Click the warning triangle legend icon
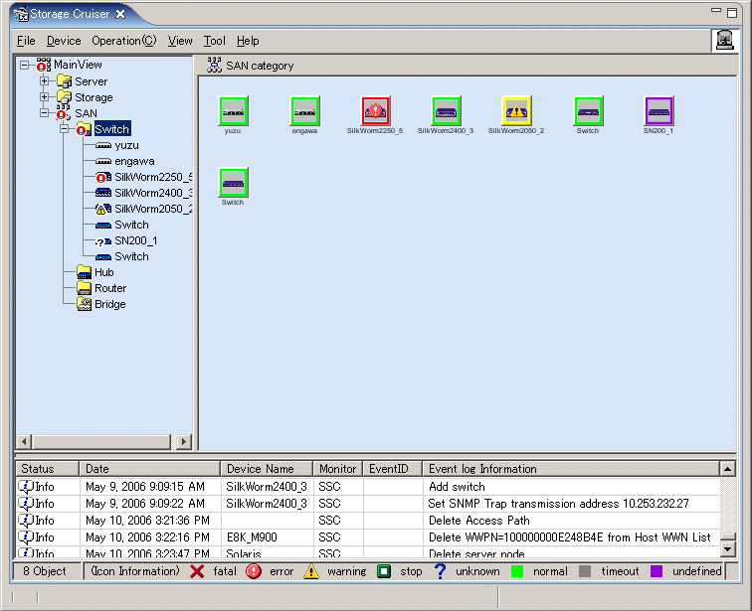Image resolution: width=752 pixels, height=611 pixels. 311,571
